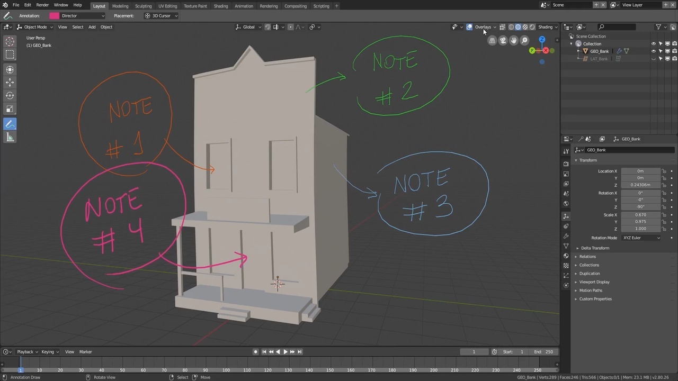Lock the Location X transform value

click(x=664, y=171)
